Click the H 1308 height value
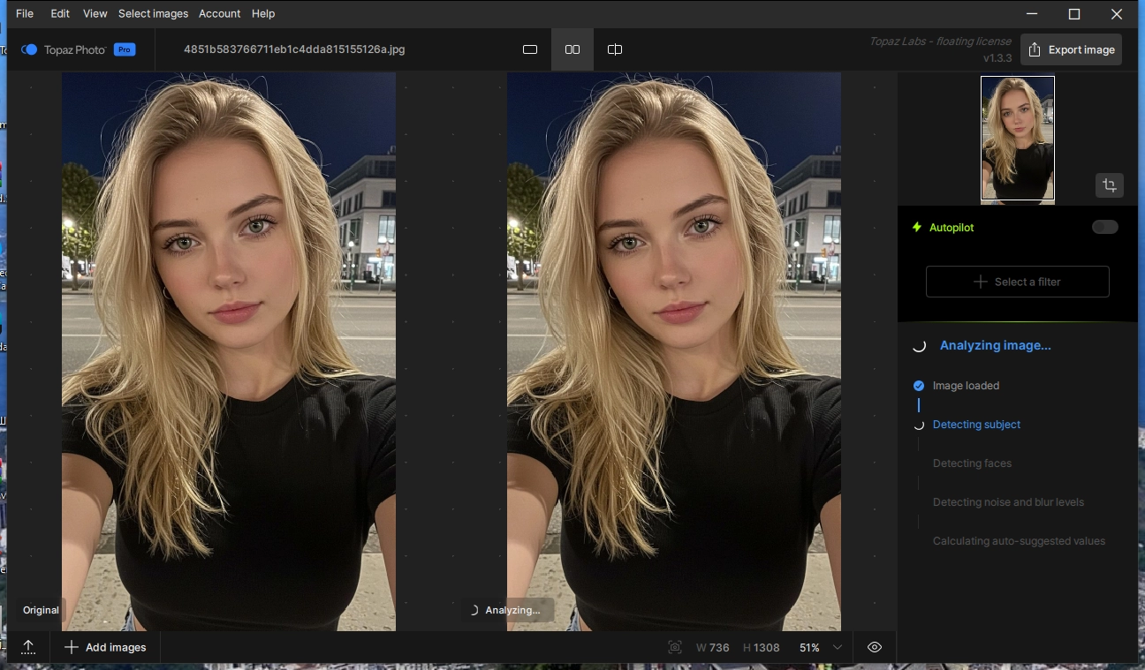The width and height of the screenshot is (1145, 670). (762, 648)
